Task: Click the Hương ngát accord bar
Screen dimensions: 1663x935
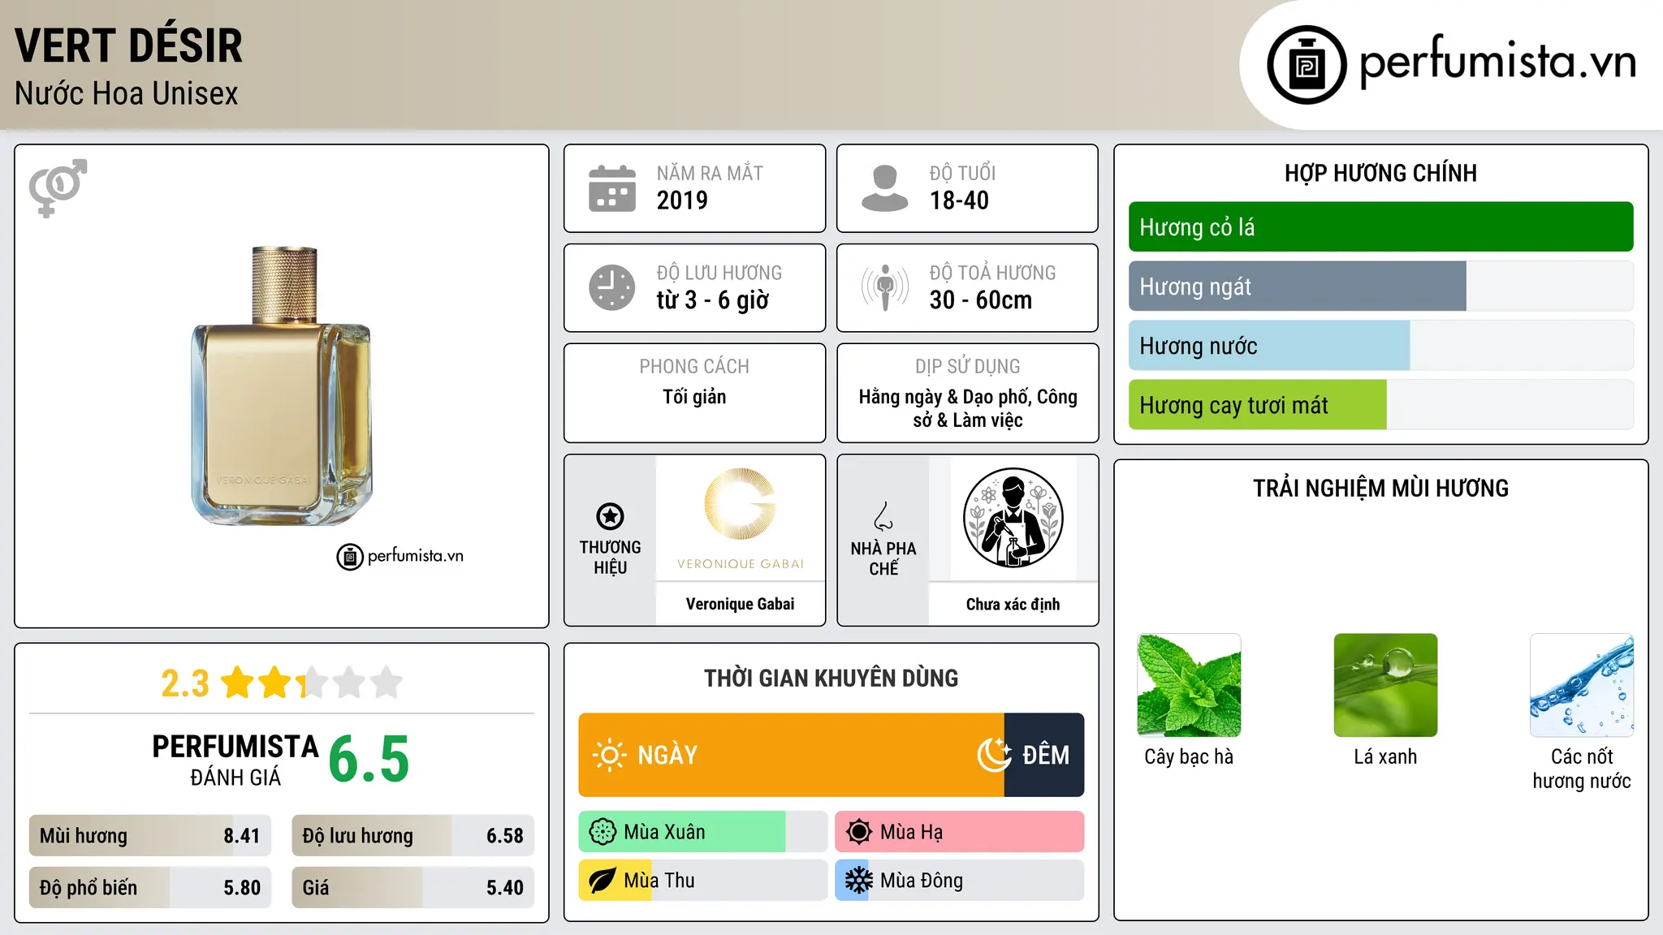Action: tap(1380, 287)
